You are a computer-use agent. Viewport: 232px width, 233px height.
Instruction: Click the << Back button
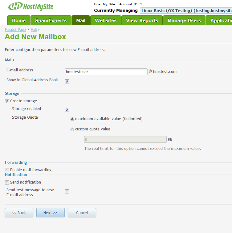(19, 213)
